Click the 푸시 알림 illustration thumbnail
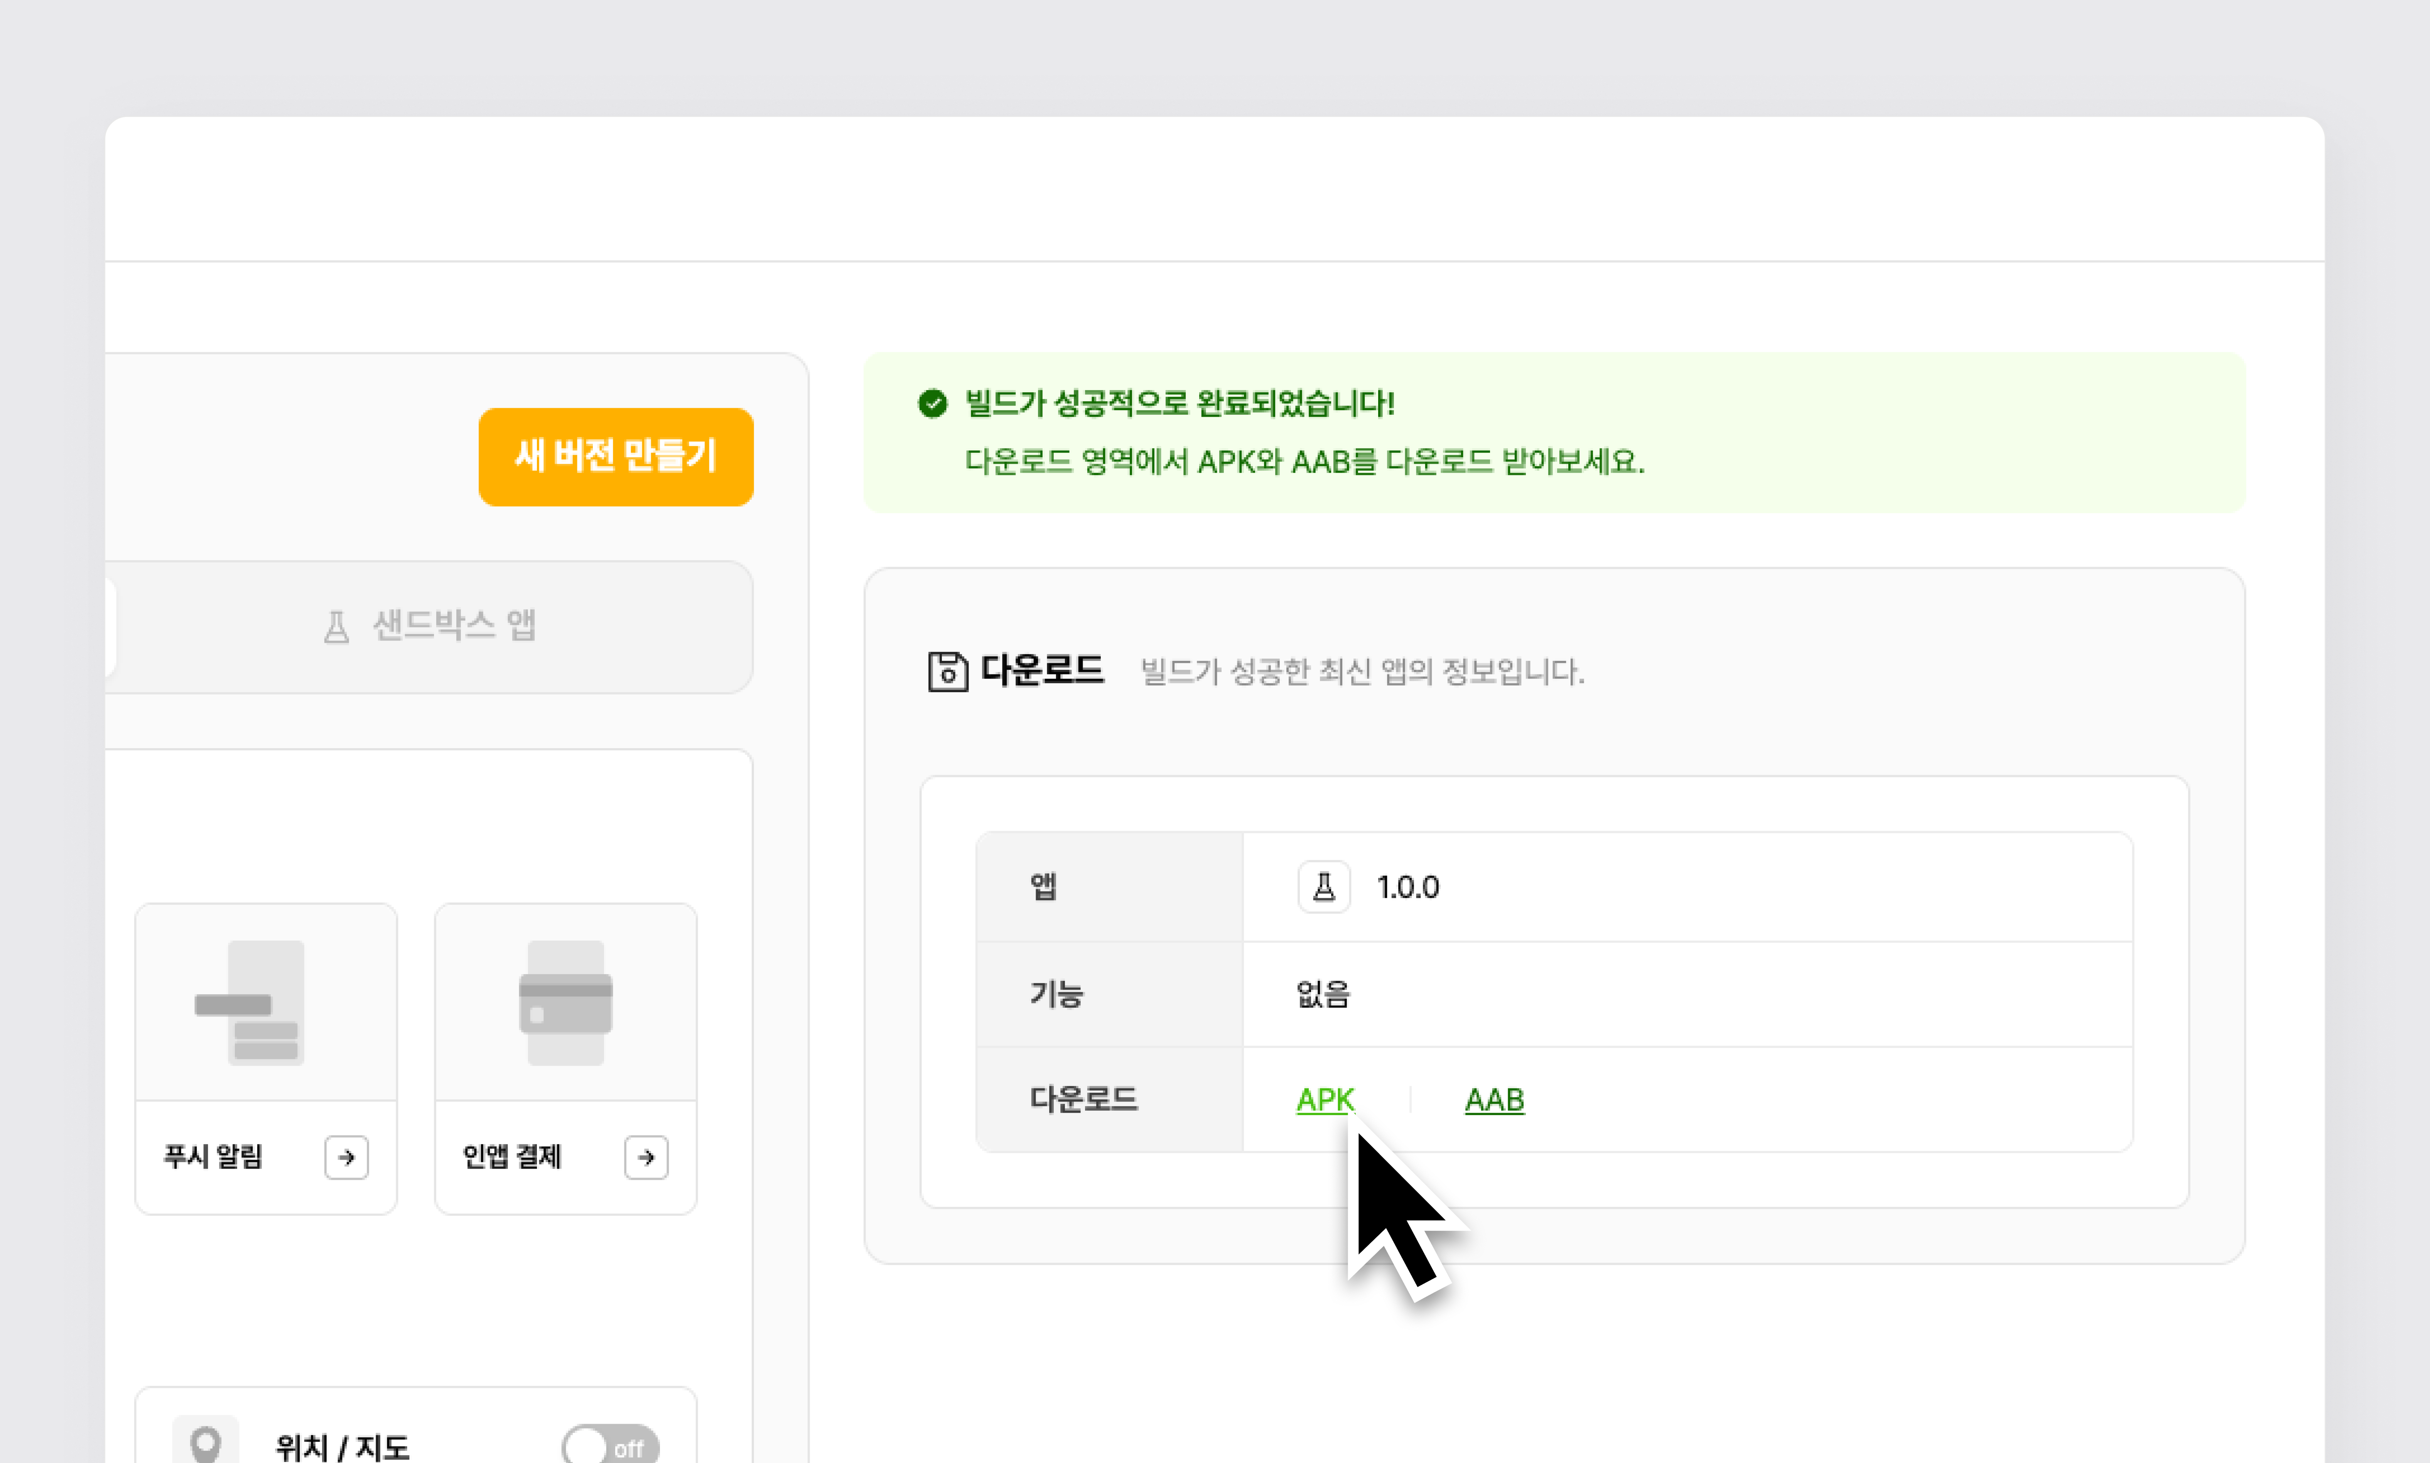This screenshot has height=1463, width=2430. 266,1003
